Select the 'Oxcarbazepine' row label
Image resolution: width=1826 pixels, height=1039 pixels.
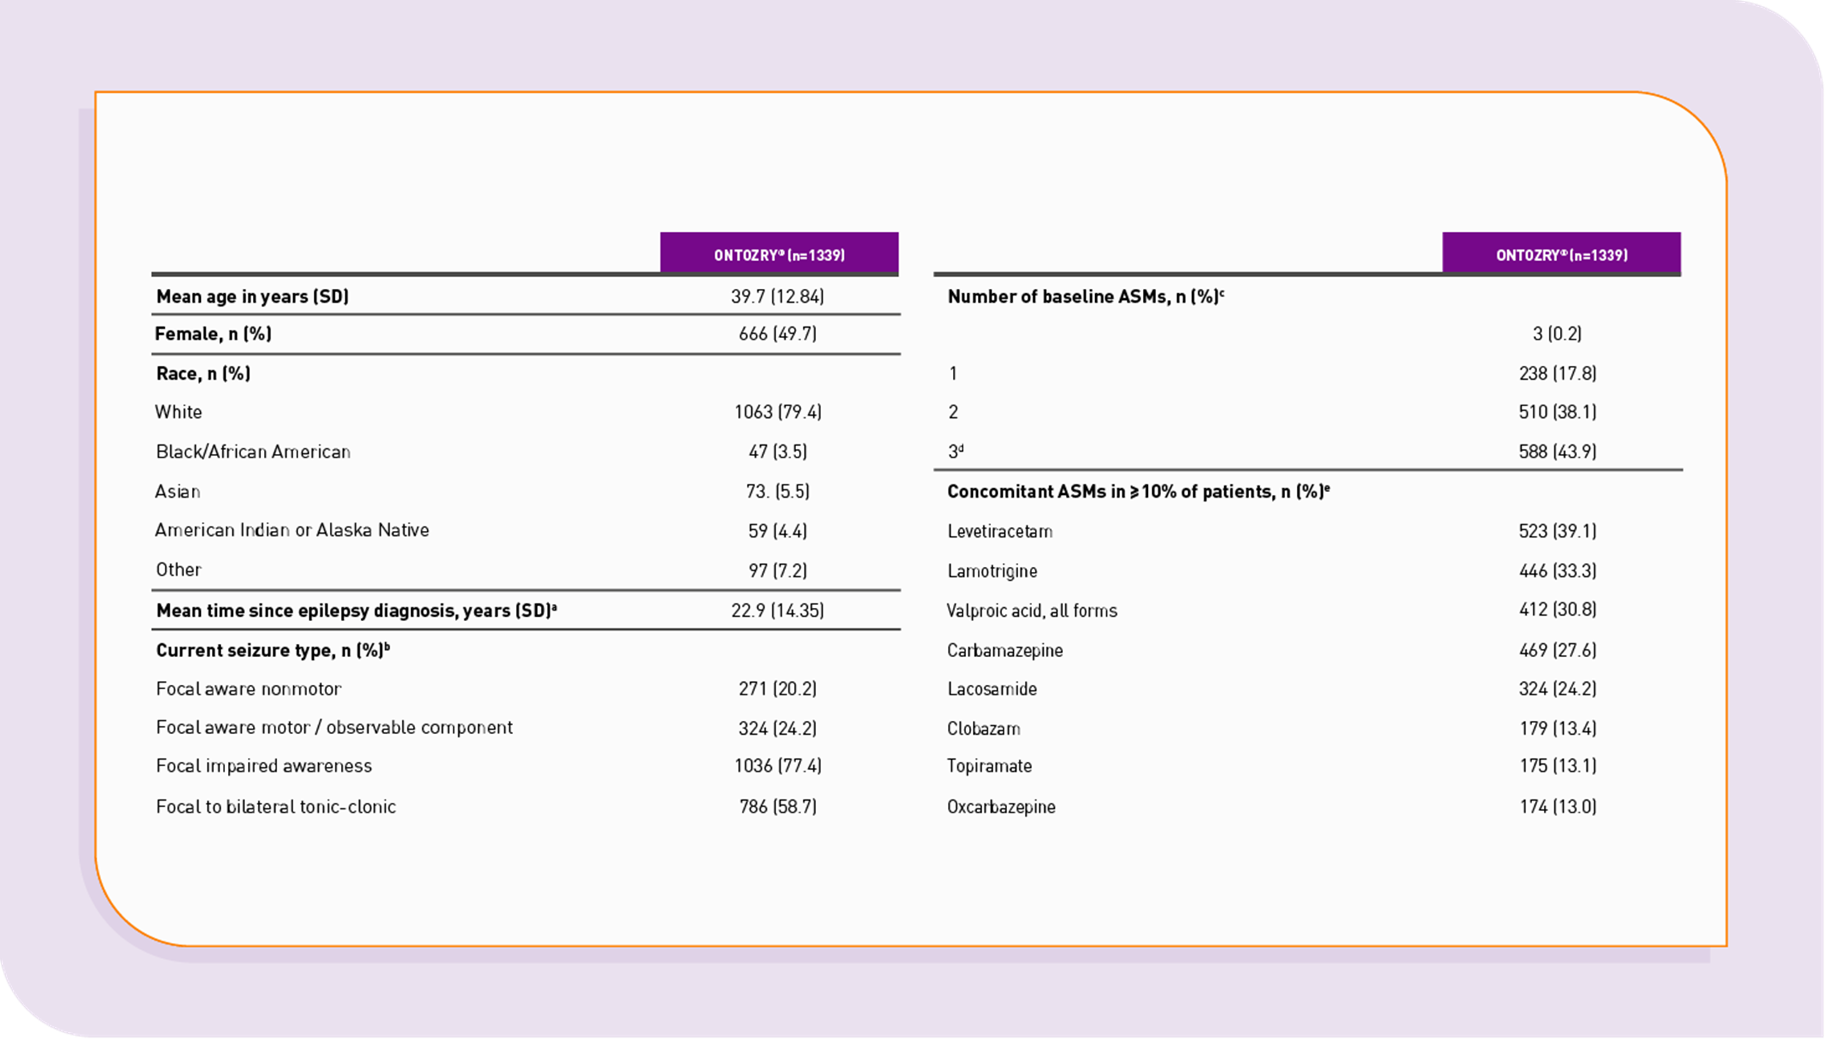click(x=1001, y=807)
